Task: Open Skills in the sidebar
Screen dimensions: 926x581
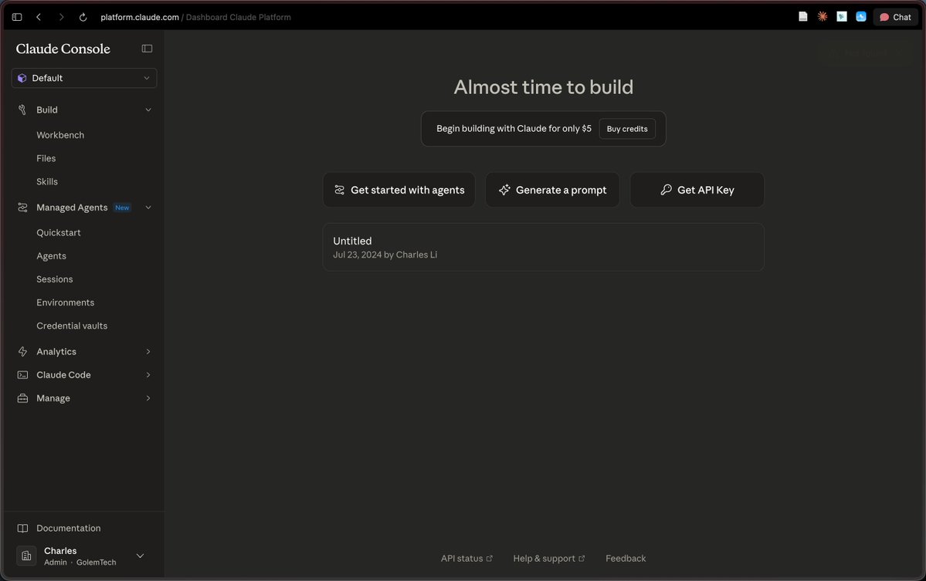Action: [47, 181]
